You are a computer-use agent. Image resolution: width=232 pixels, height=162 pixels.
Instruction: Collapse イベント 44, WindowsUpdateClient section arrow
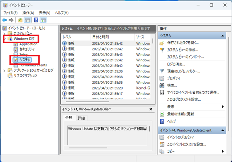[x=223, y=130]
